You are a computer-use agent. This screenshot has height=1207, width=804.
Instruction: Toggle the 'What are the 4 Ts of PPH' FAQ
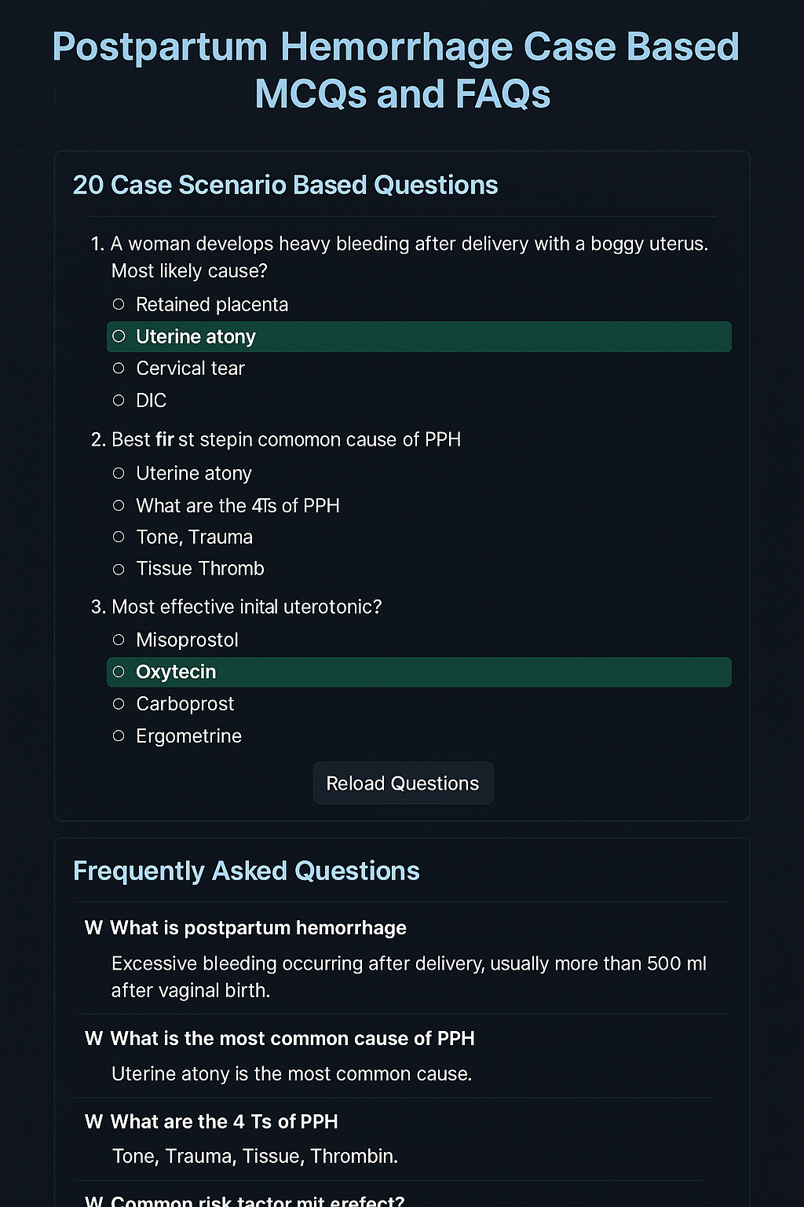(224, 1122)
